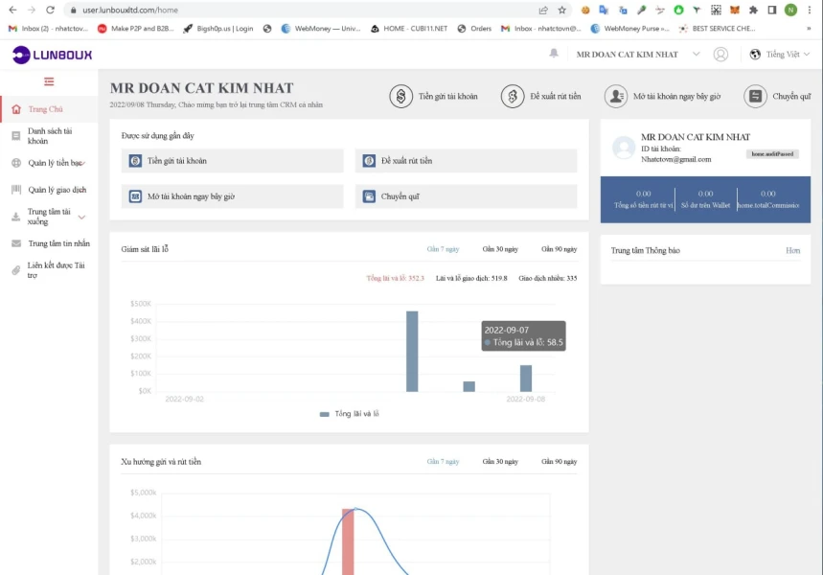823x575 pixels.
Task: Click the user profile avatar icon in header
Action: [720, 55]
